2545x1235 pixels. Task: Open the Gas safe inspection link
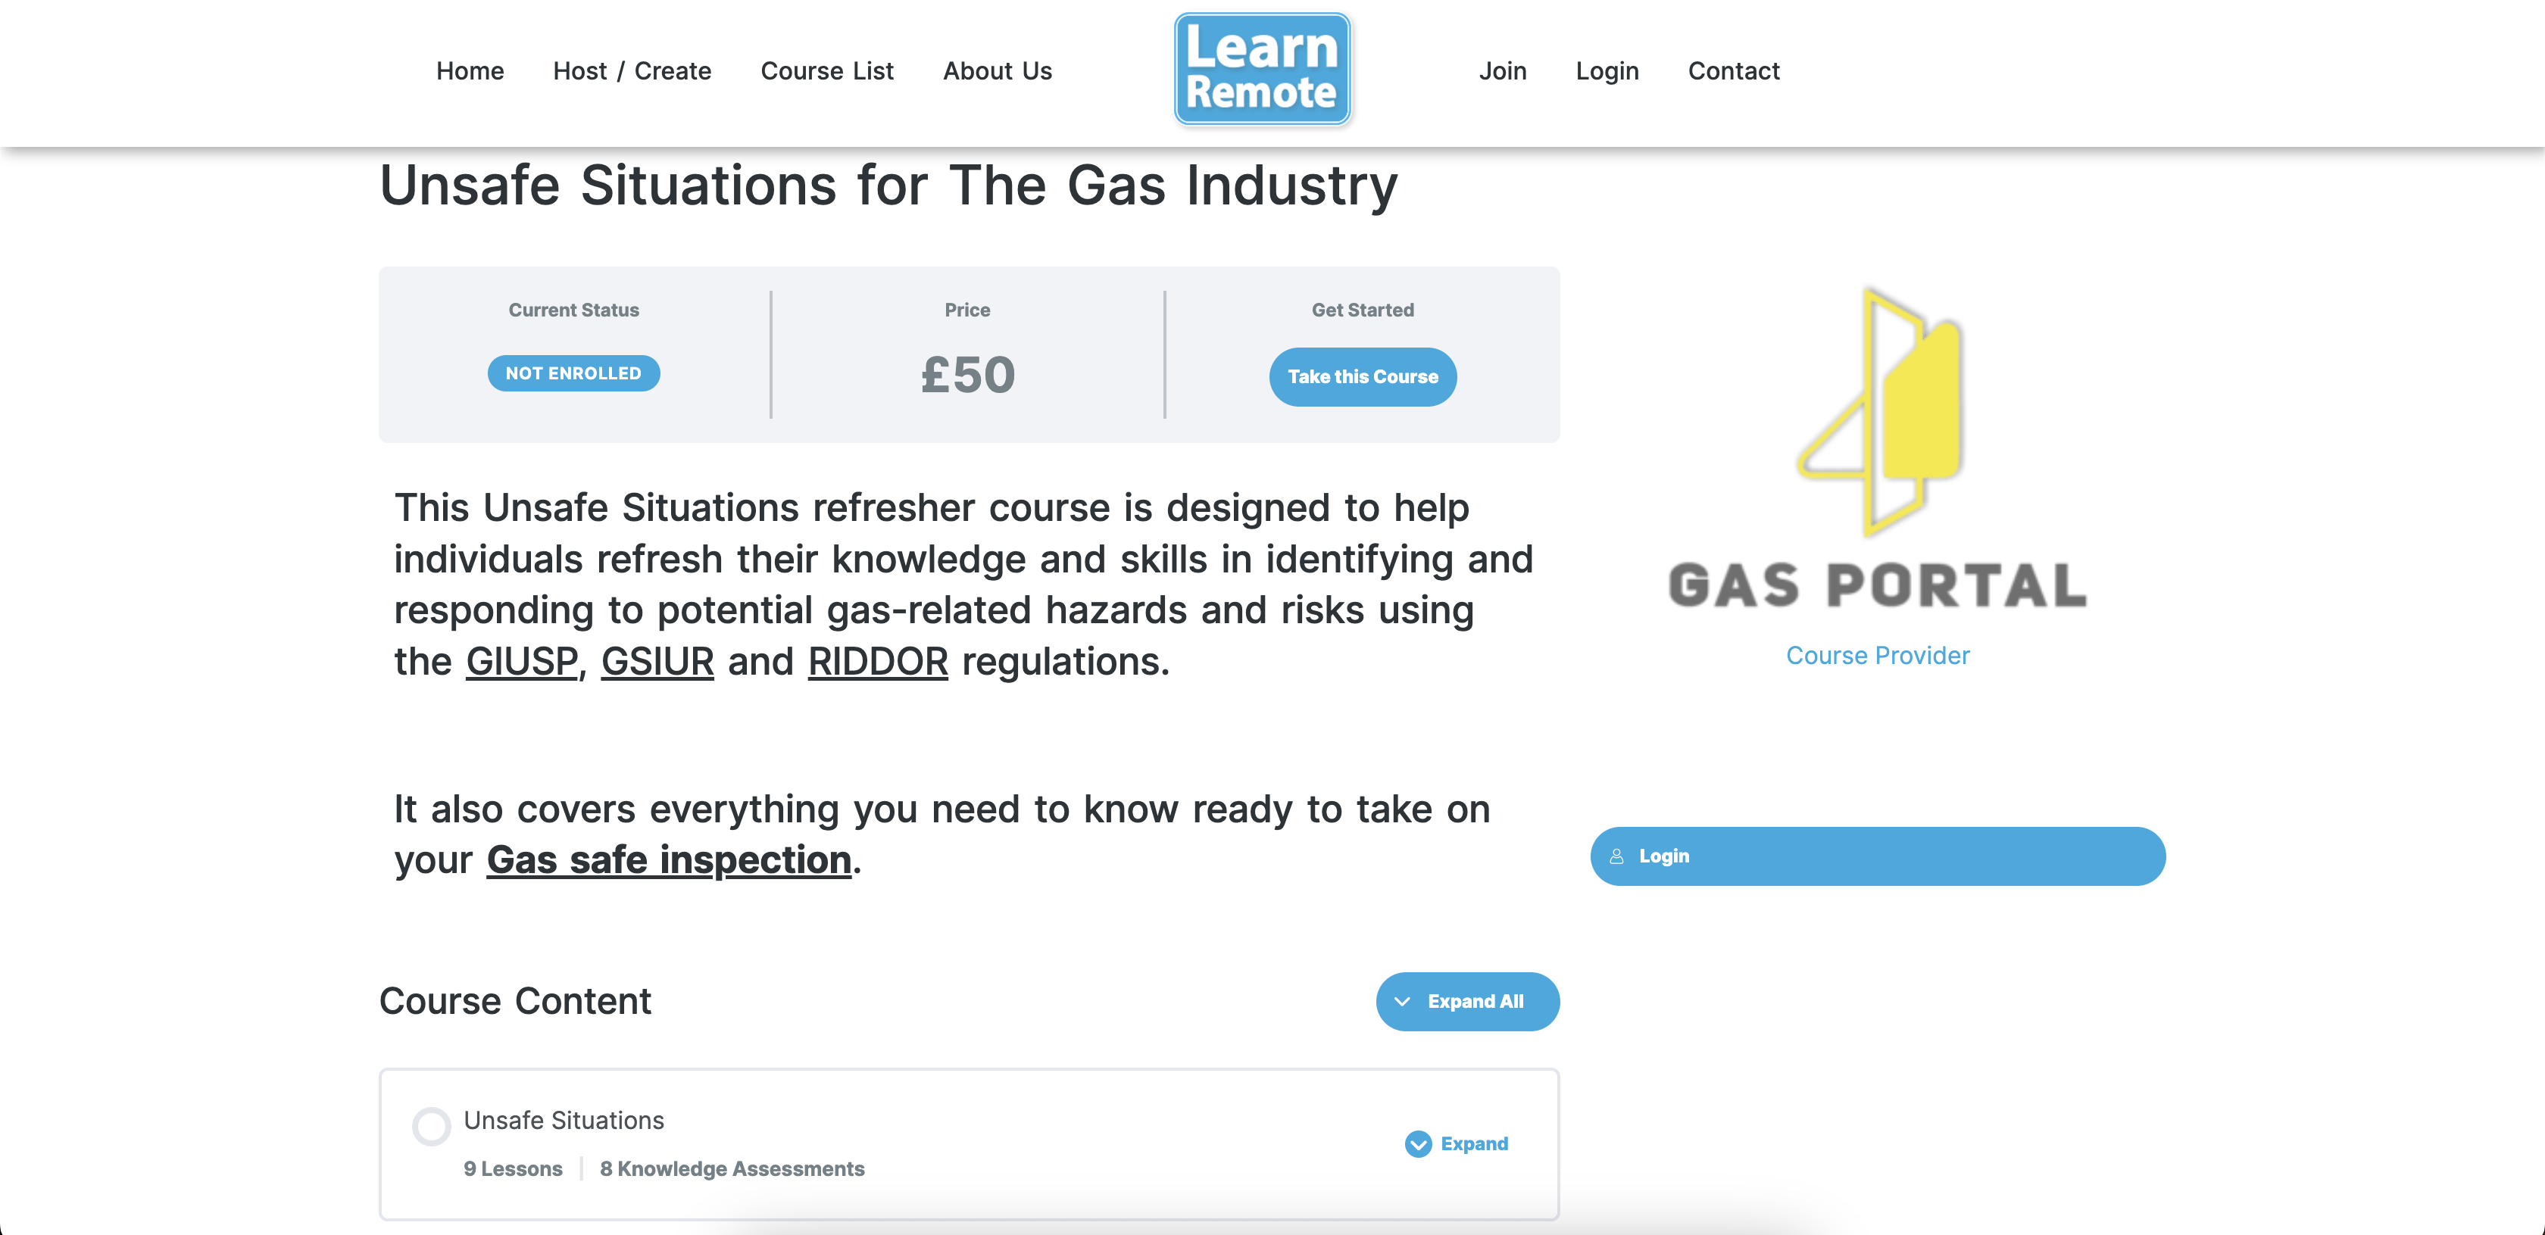click(669, 860)
